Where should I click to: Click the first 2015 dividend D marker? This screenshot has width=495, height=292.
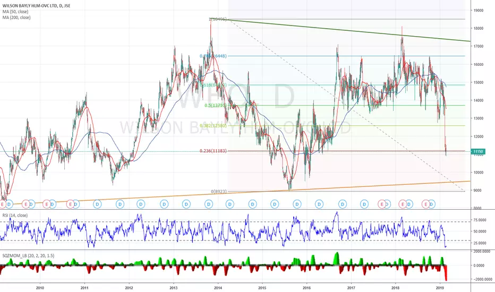coord(275,204)
